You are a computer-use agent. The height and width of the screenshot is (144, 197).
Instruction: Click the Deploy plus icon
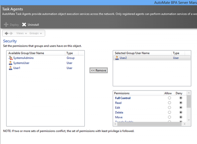(6, 25)
